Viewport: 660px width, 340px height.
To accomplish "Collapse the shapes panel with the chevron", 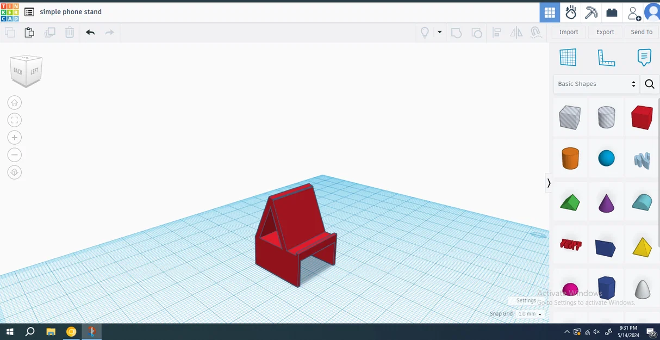I will (549, 183).
